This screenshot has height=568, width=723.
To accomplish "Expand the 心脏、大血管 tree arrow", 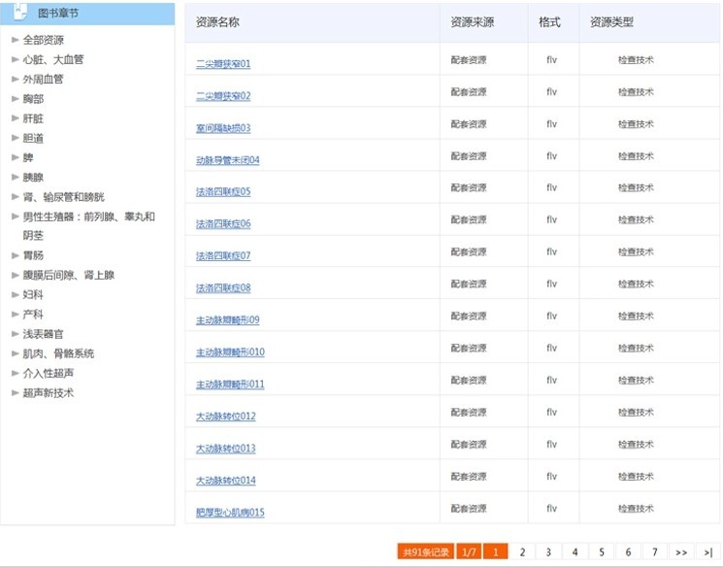I will [16, 59].
